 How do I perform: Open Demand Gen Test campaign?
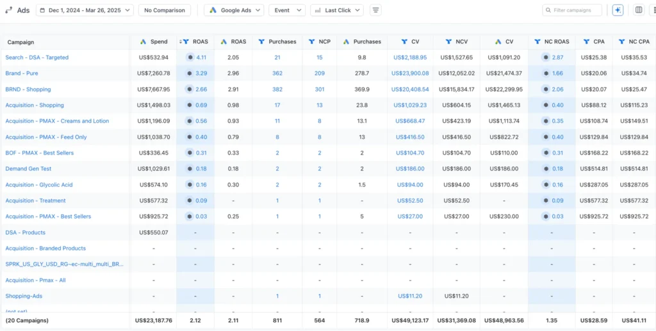tap(28, 169)
